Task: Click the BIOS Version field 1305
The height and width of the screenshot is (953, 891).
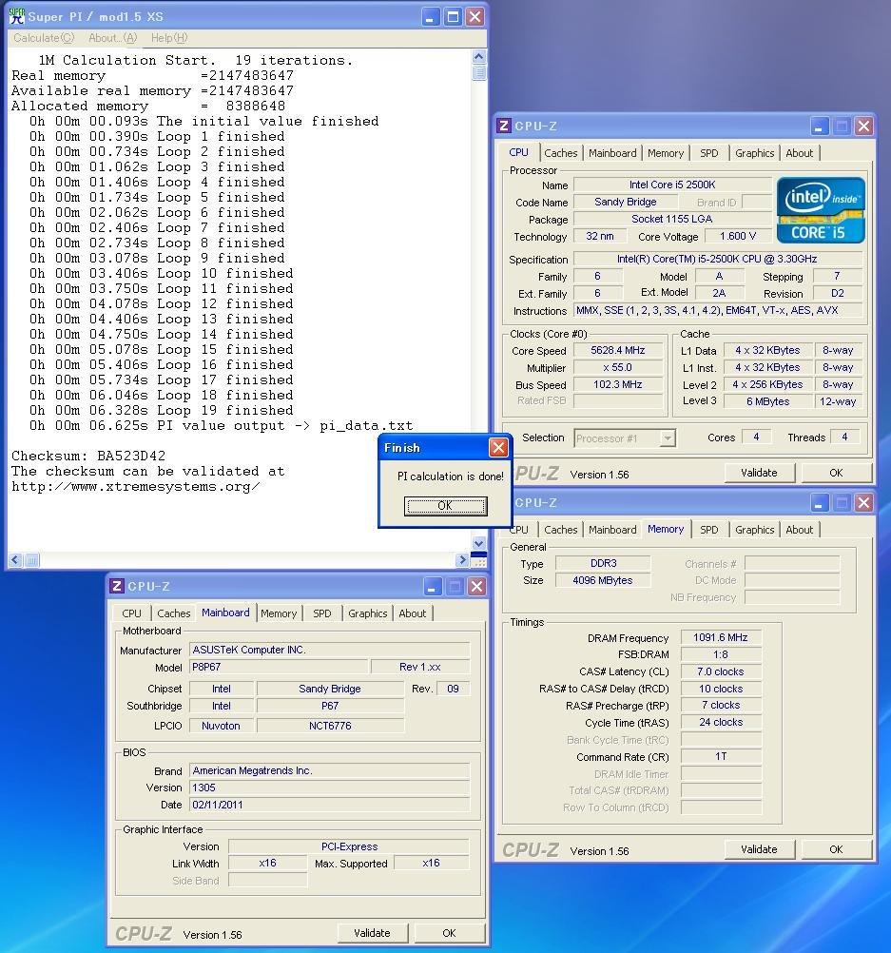Action: coord(329,788)
